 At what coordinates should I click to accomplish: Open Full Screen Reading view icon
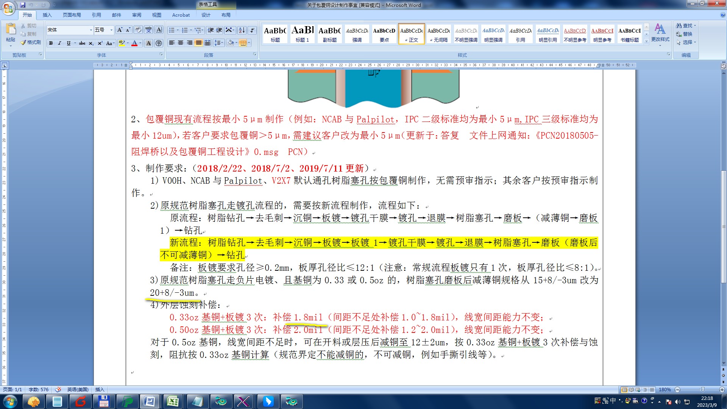(631, 390)
